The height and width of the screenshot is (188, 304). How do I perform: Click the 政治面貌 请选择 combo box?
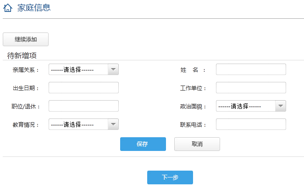click(251, 106)
